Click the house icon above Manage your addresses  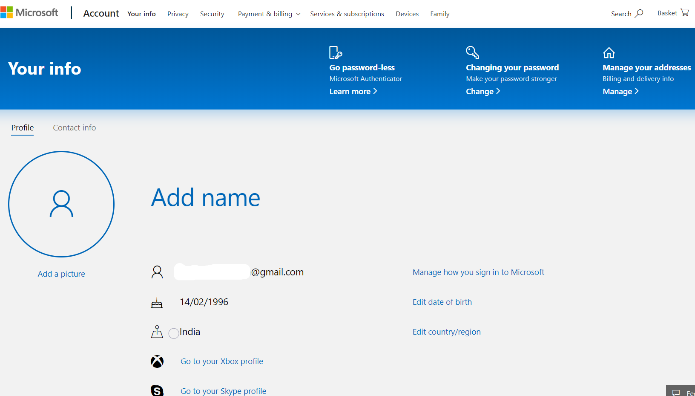(609, 53)
